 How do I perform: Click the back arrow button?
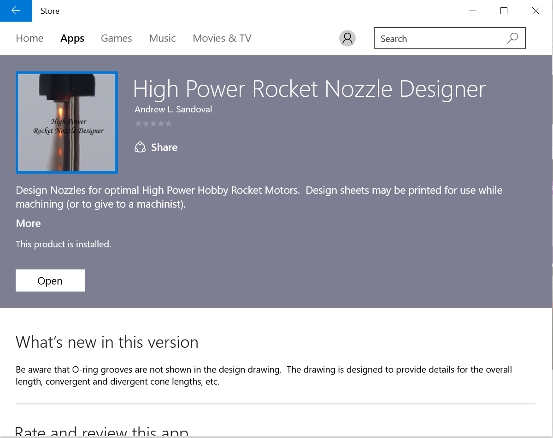pyautogui.click(x=16, y=11)
